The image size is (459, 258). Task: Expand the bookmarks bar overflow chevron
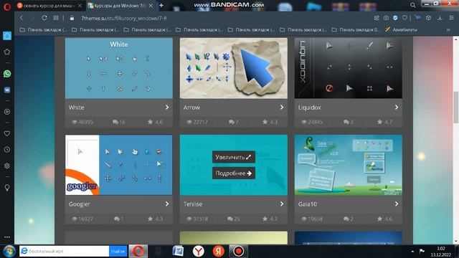[448, 29]
